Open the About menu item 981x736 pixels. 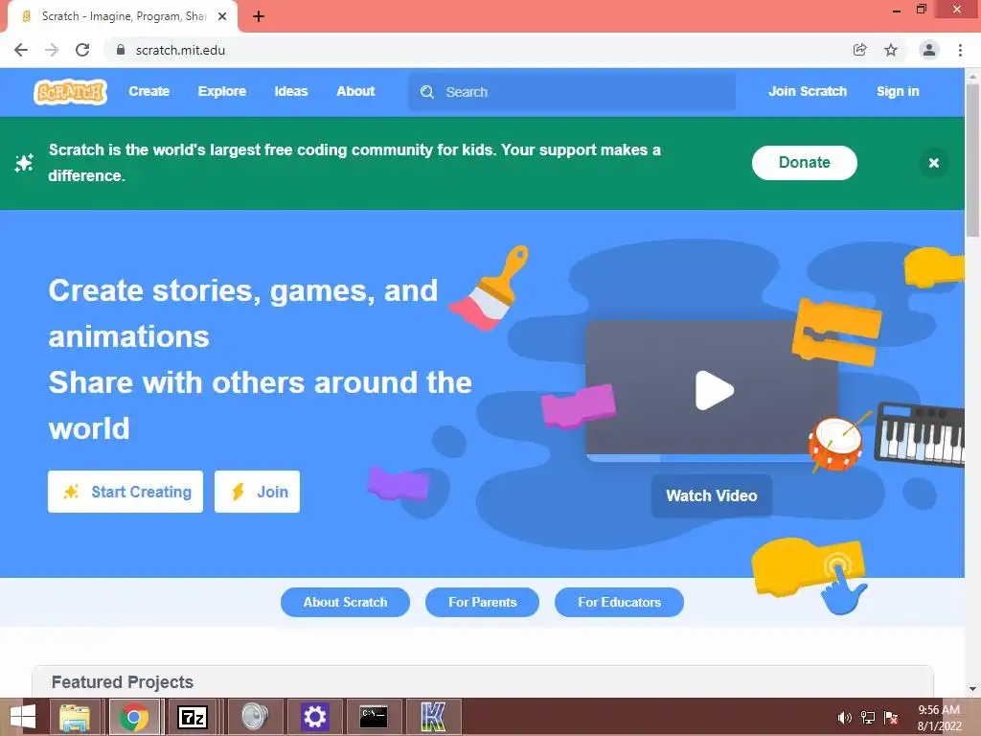tap(355, 91)
